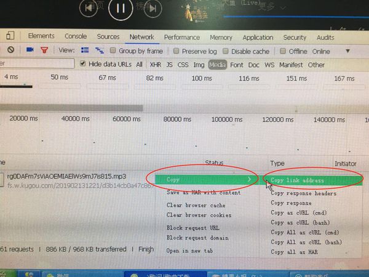Select the Network tab
369x277 pixels.
point(141,37)
